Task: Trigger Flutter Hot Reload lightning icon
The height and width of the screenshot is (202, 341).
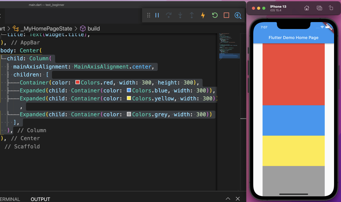Action: coord(203,15)
